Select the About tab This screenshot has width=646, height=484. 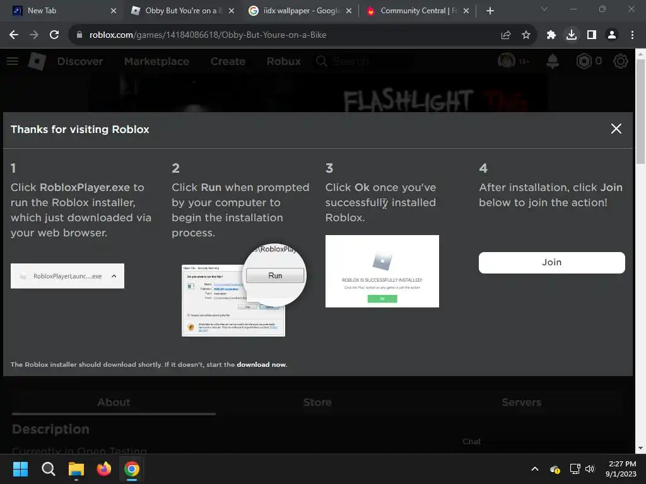[x=114, y=402]
